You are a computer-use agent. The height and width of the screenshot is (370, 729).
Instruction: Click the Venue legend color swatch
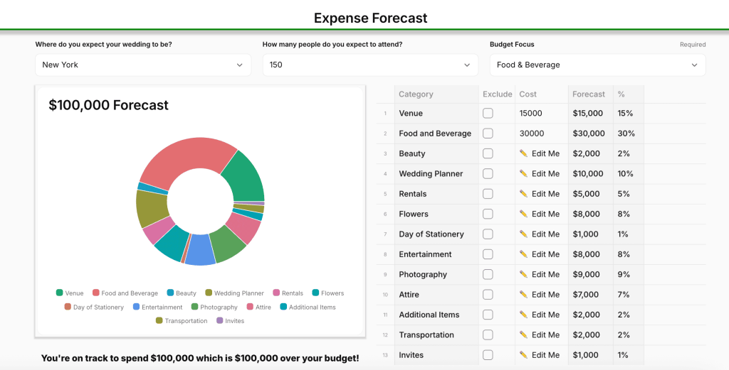coord(60,293)
